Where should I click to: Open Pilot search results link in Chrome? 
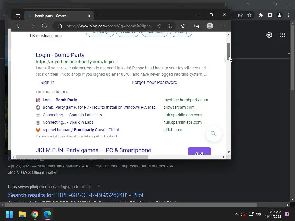click(76, 195)
